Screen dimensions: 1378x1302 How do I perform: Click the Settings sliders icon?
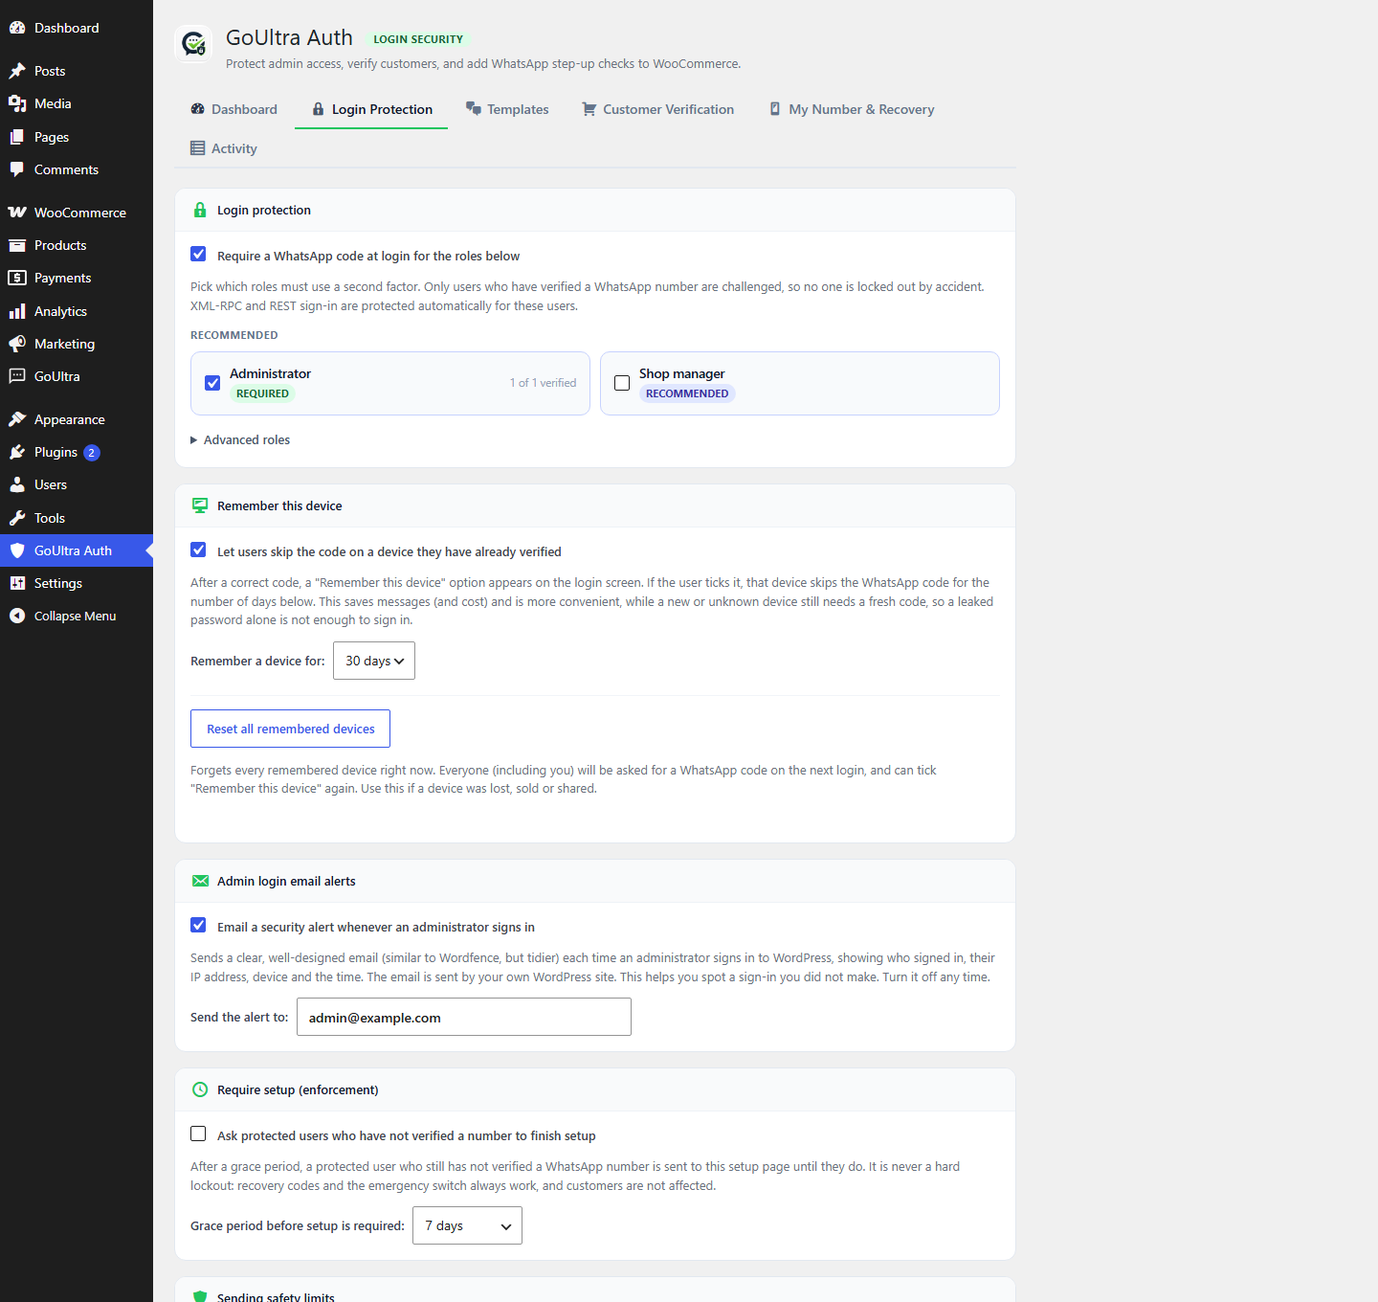coord(17,583)
